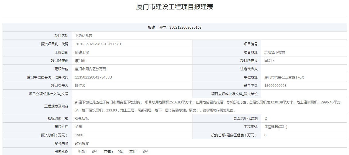This screenshot has height=155, width=349.
Task: Click the 项目所在市 label
Action: click(60, 61)
